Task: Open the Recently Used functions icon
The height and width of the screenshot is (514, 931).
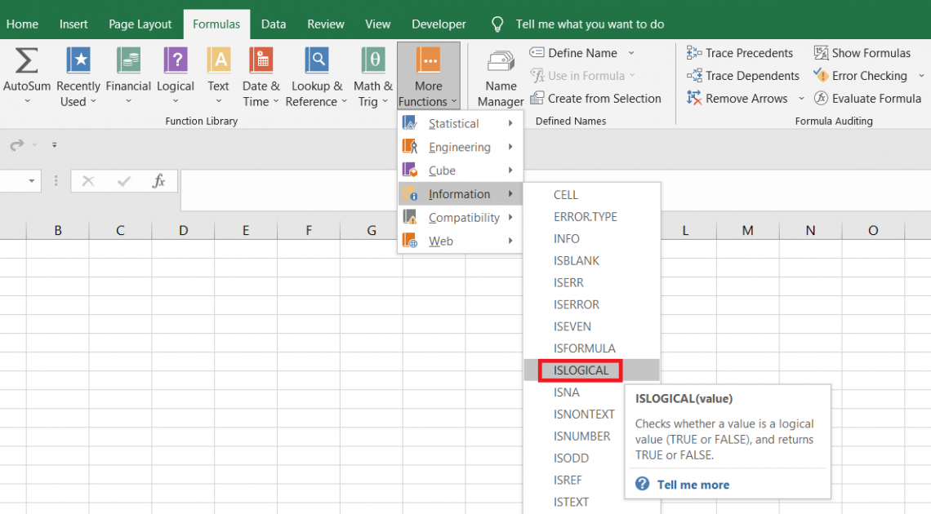Action: click(78, 61)
